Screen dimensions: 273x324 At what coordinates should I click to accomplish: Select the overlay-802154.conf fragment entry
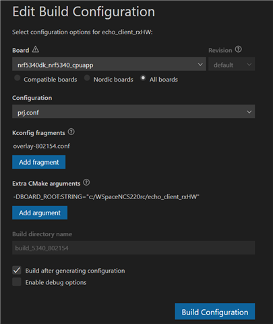click(42, 146)
